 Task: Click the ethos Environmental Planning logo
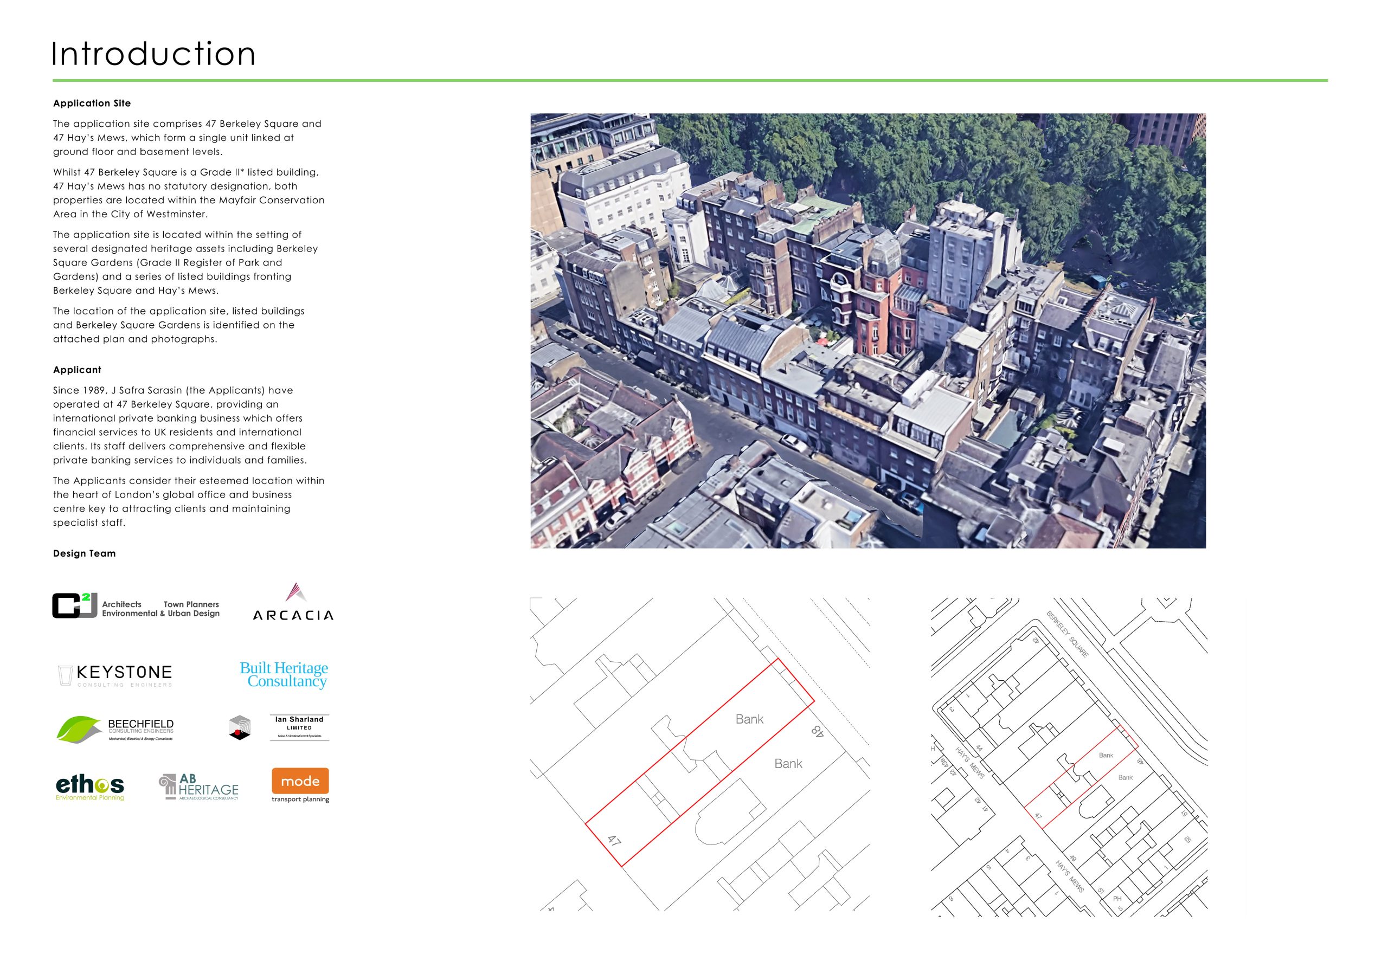90,788
